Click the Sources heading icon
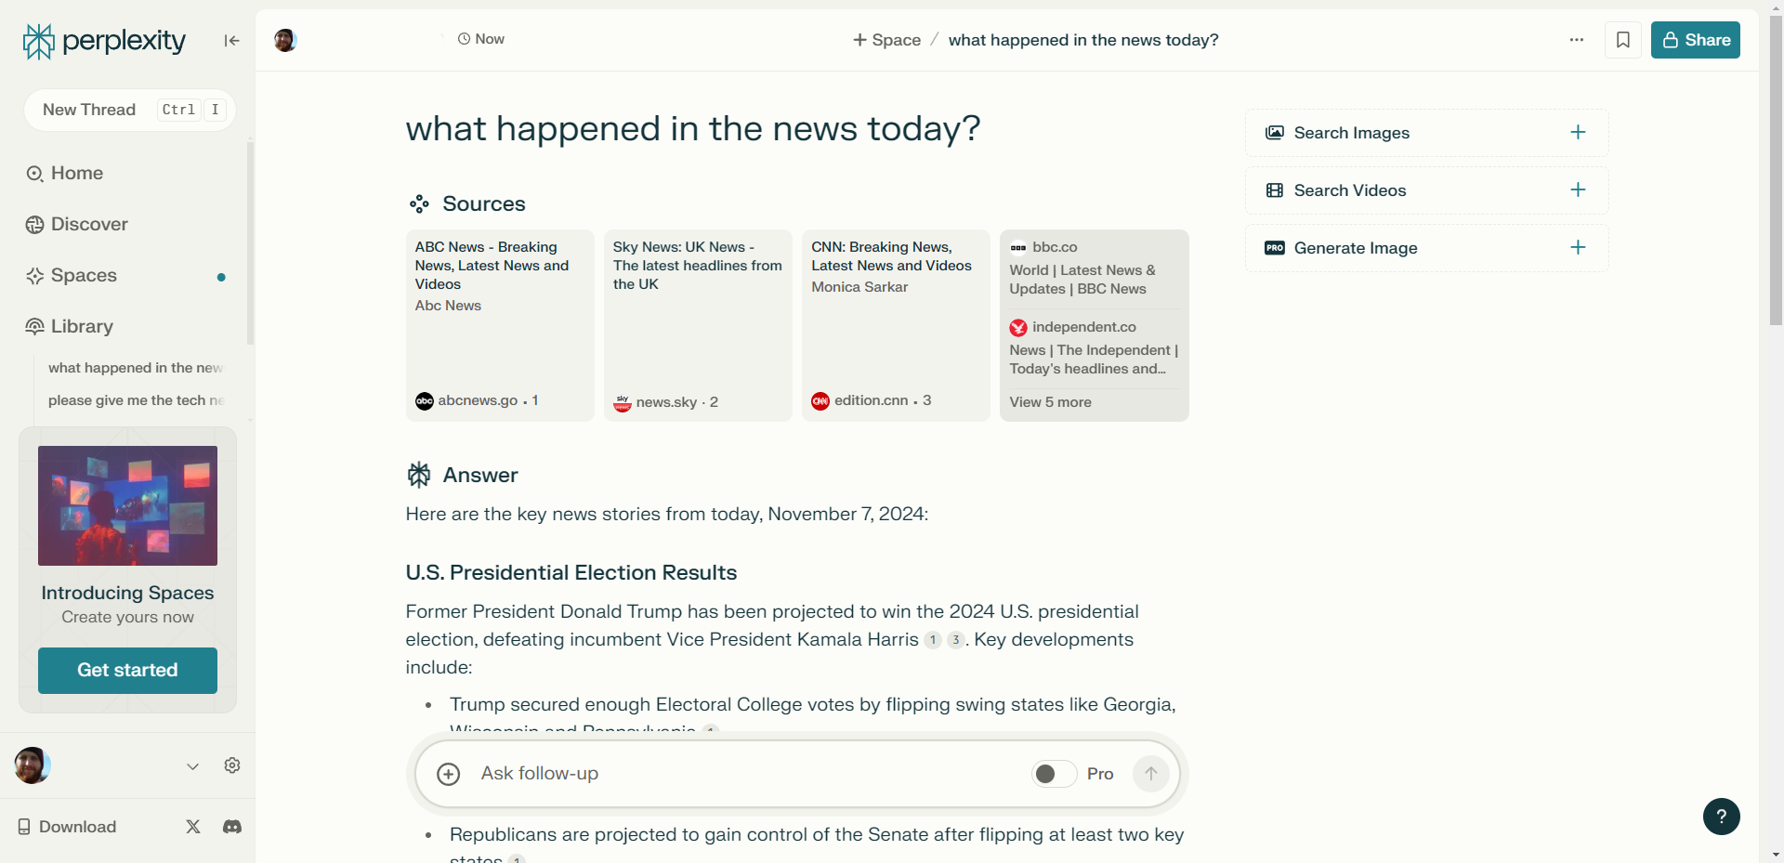Viewport: 1784px width, 863px height. click(419, 203)
